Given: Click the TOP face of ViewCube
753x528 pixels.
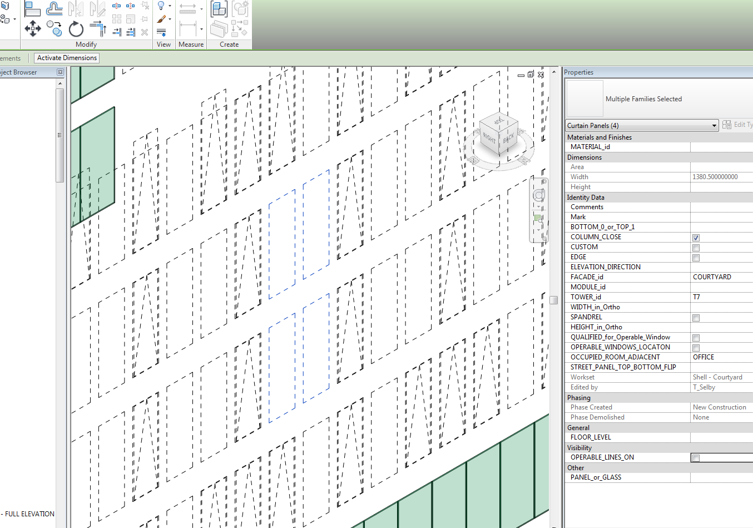Looking at the screenshot, I should click(x=499, y=121).
